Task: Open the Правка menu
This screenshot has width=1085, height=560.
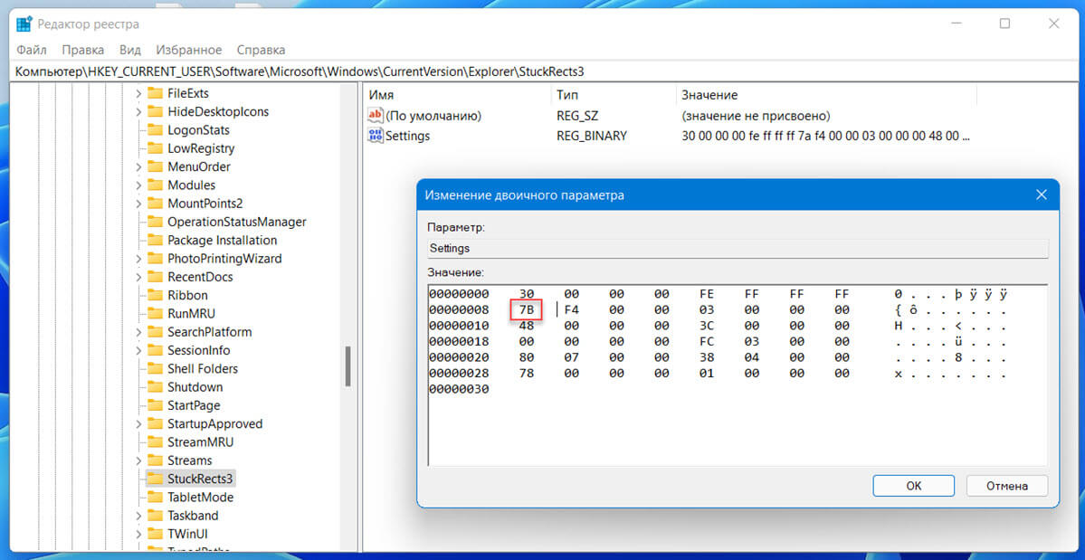Action: [83, 50]
